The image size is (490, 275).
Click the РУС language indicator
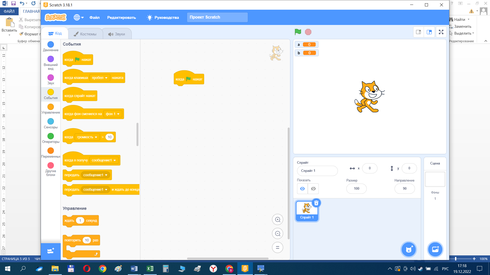pos(445,268)
